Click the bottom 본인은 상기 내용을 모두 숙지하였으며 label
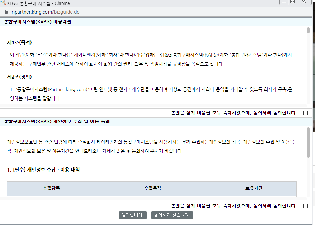315x225 pixels. click(234, 206)
